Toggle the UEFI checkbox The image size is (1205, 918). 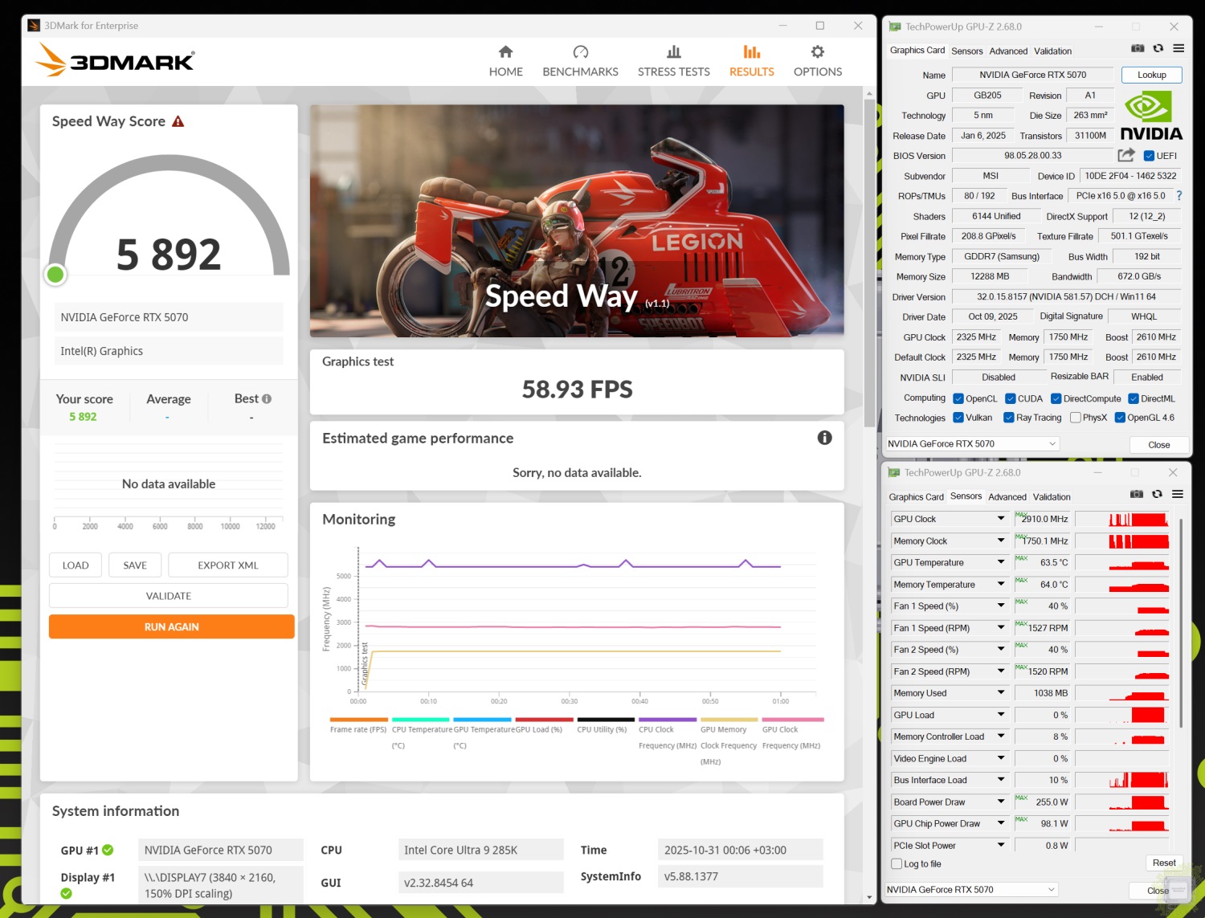1150,156
